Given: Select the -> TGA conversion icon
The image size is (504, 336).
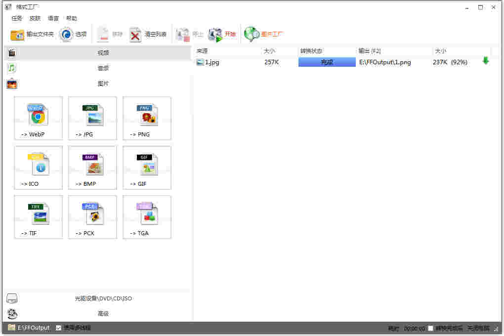Looking at the screenshot, I should (147, 217).
